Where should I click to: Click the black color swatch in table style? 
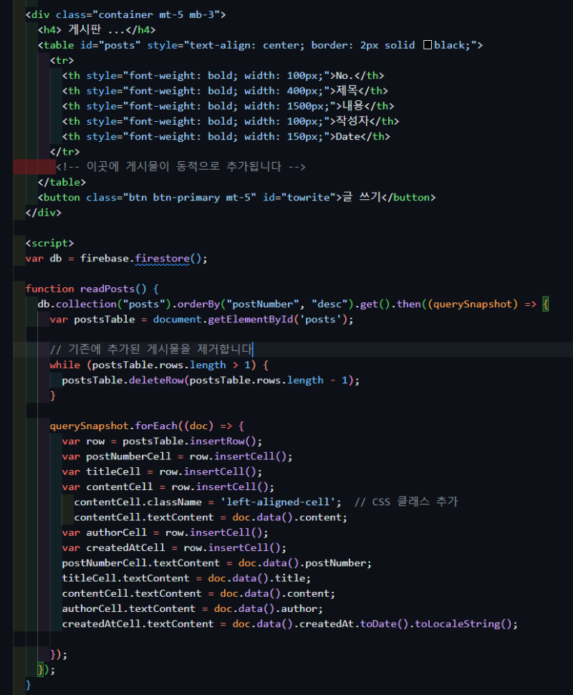click(428, 44)
